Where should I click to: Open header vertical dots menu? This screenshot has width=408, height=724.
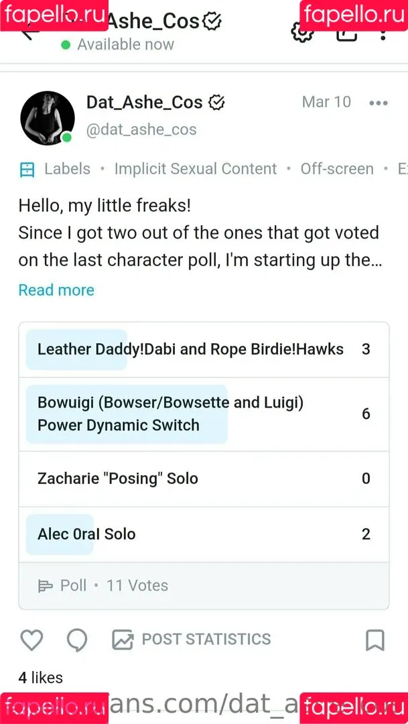click(x=383, y=32)
